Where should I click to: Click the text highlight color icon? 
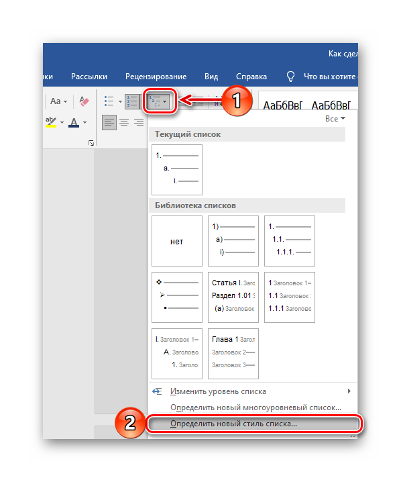click(51, 122)
